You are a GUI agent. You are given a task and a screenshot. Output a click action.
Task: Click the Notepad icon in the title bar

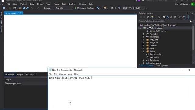[50, 70]
